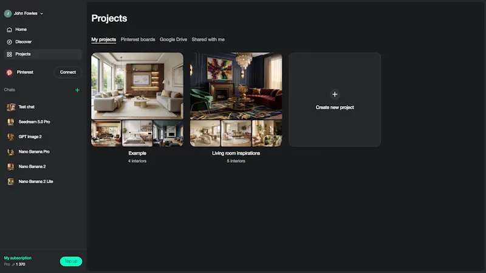
Task: Click the Nano Banana Pro thumbnail icon
Action: coord(11,152)
